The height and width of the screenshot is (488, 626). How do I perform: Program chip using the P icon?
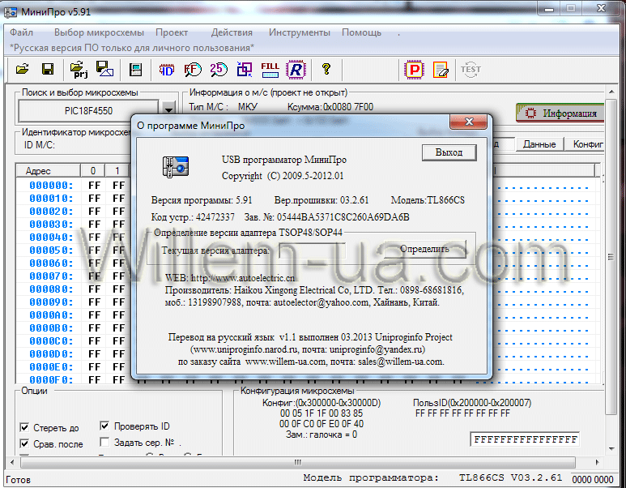pos(414,70)
